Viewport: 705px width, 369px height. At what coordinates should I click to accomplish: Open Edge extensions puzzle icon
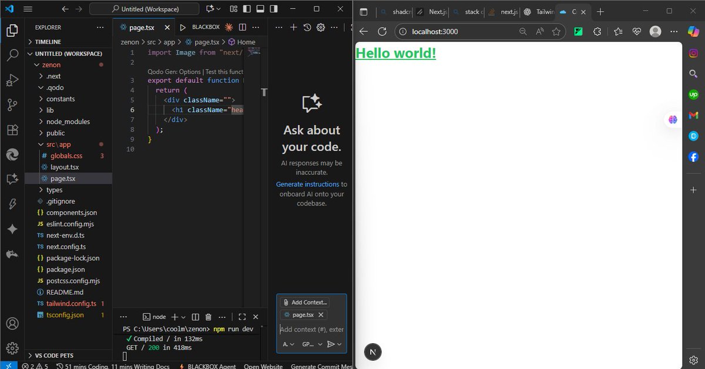(x=597, y=32)
